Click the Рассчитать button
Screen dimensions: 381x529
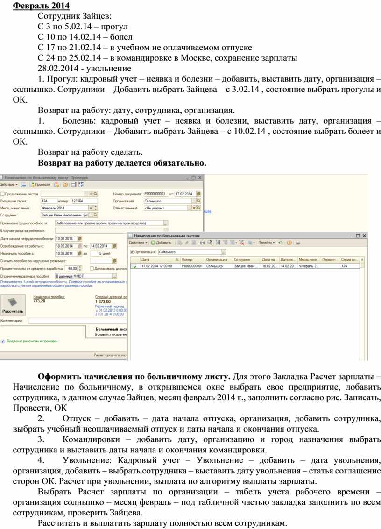pyautogui.click(x=13, y=305)
